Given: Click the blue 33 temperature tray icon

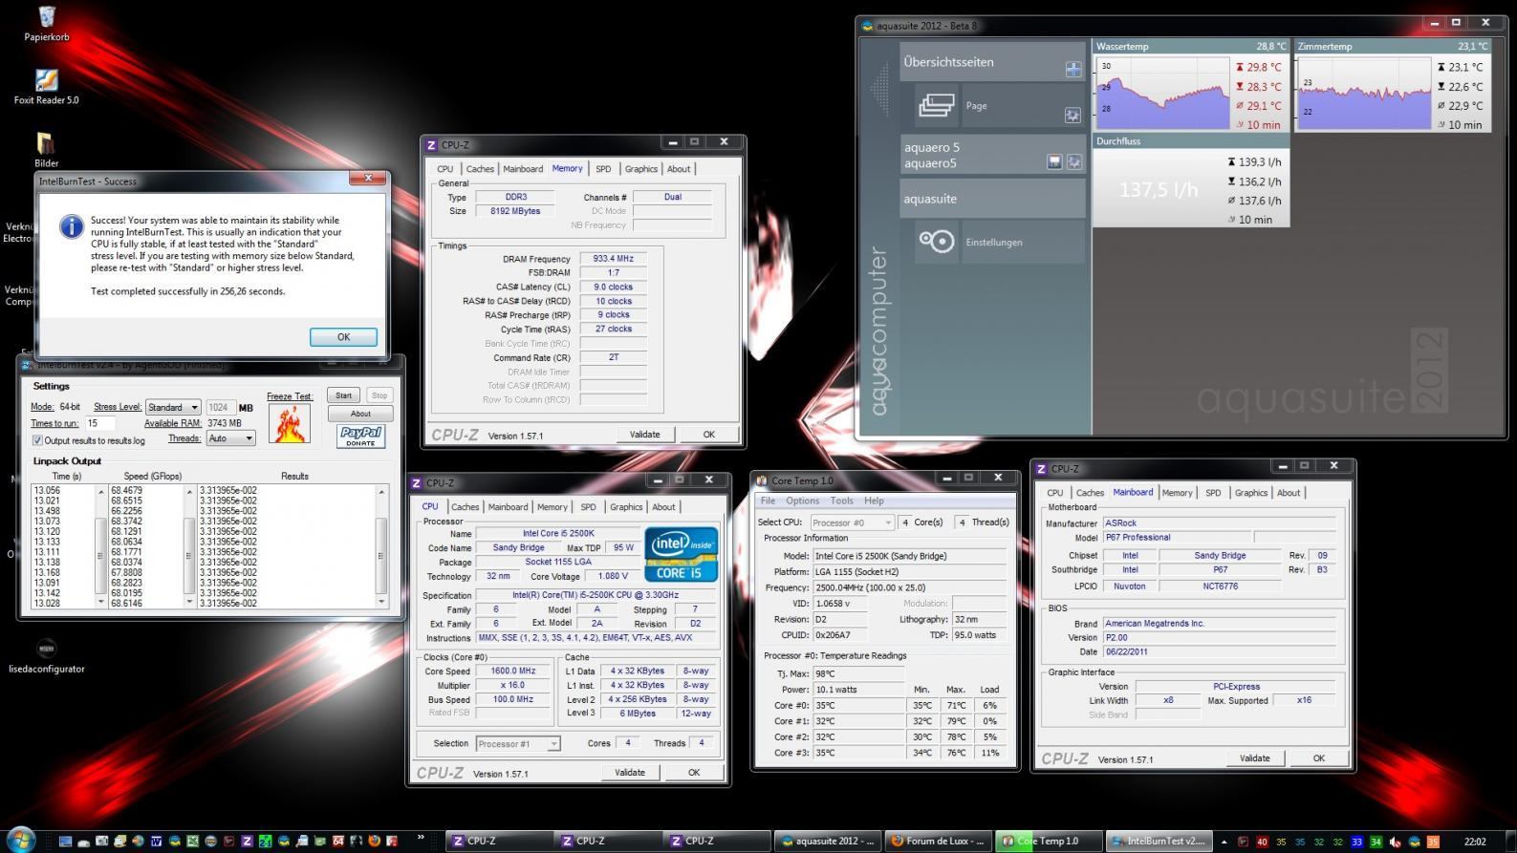Looking at the screenshot, I should coord(1356,842).
